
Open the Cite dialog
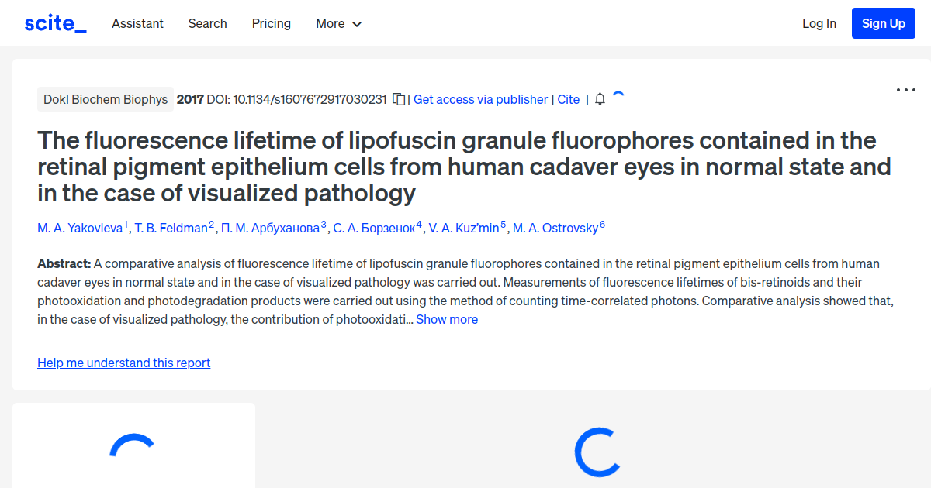click(568, 99)
